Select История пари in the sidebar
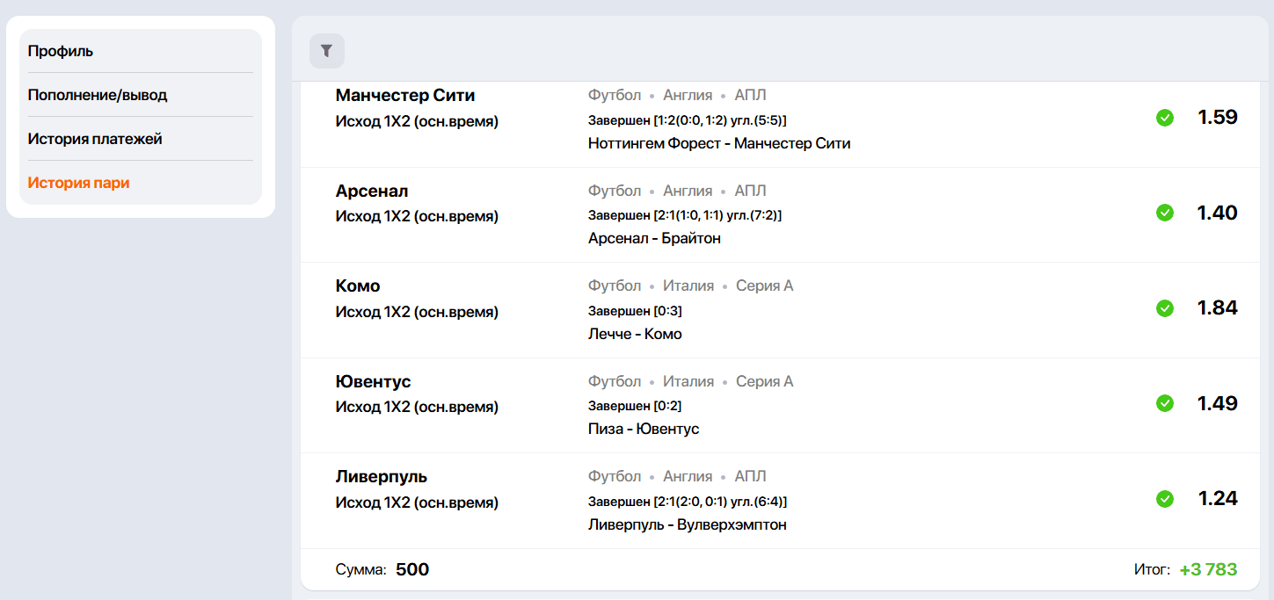 [79, 183]
